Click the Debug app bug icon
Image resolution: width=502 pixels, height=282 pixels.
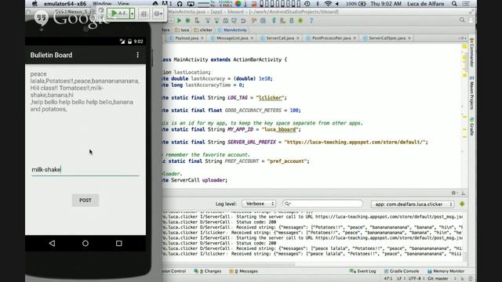click(188, 21)
